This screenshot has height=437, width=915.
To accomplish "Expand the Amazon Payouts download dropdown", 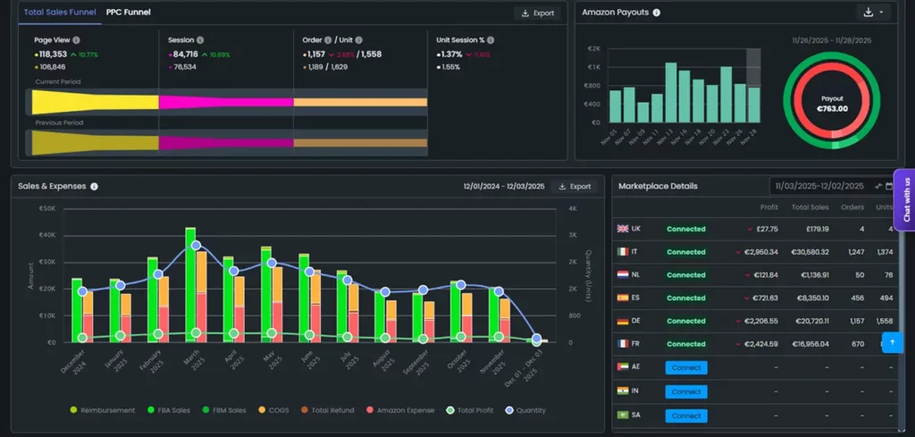I will pos(874,13).
